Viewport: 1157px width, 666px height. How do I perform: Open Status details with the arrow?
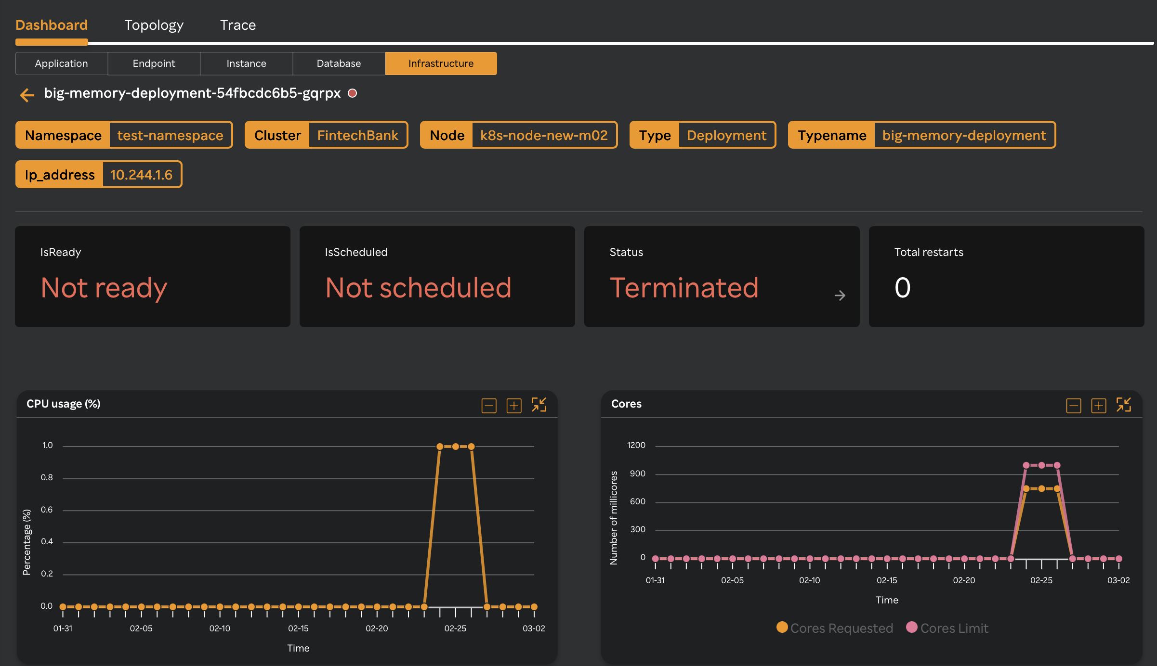[x=840, y=295]
